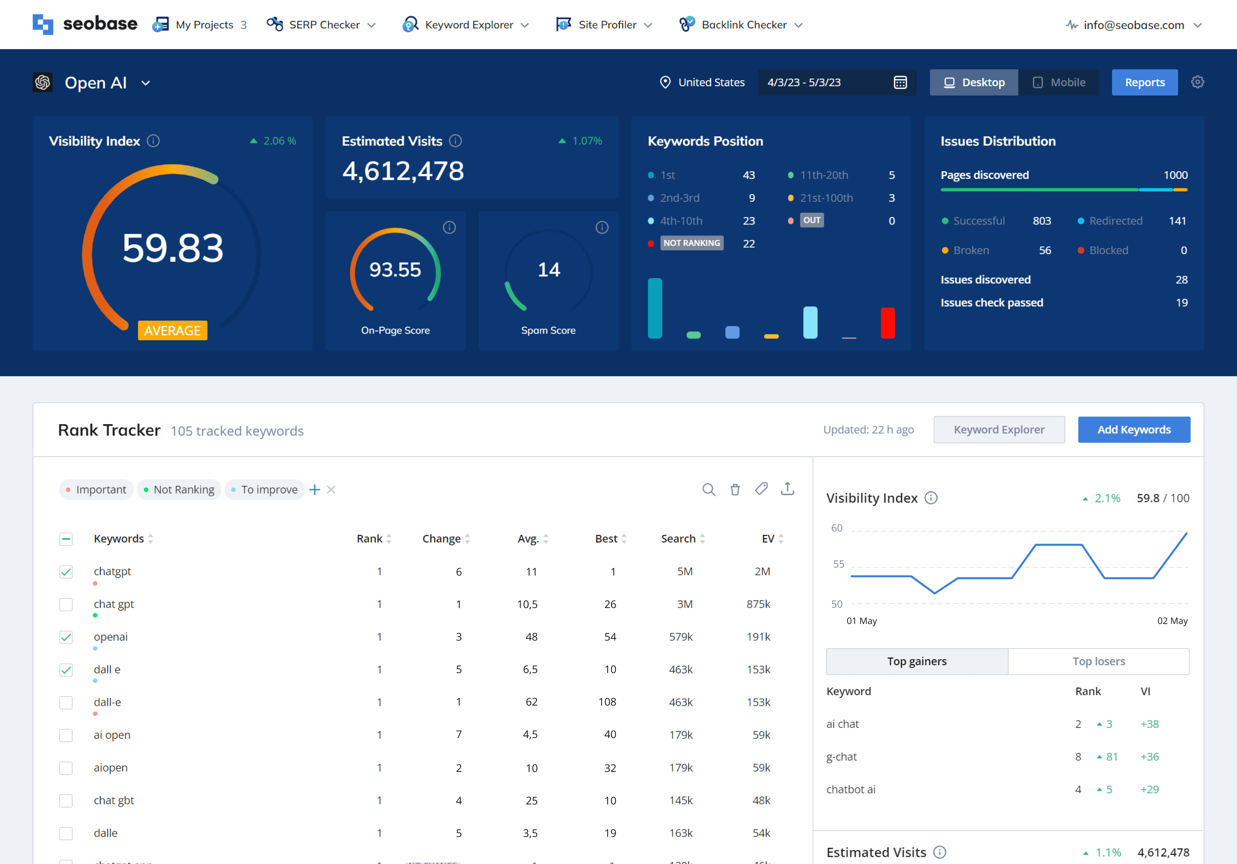The height and width of the screenshot is (864, 1237).
Task: Sort table by Change column
Action: pyautogui.click(x=446, y=539)
